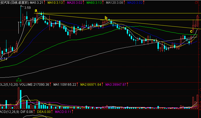
Task: Select the green MA60:3.13 indicator label
Action: click(94, 2)
